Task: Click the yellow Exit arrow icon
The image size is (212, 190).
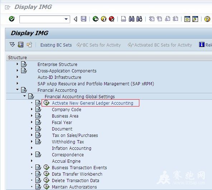Action: pyautogui.click(x=104, y=19)
